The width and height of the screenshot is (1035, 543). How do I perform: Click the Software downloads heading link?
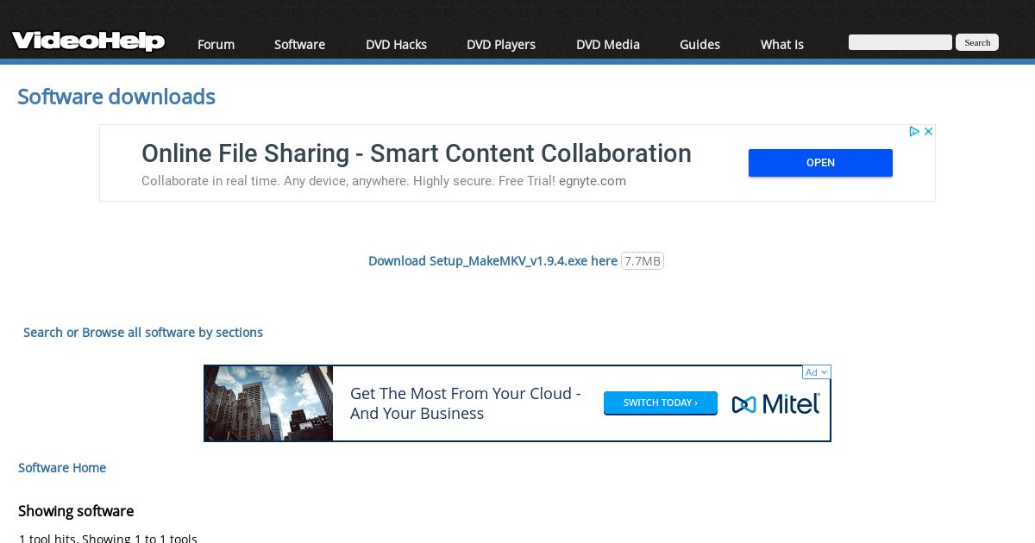tap(116, 97)
